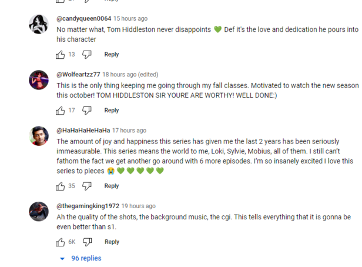Viewport: 362px width, 267px height.
Task: Click the @candyqueen0064 profile avatar
Action: pyautogui.click(x=39, y=24)
